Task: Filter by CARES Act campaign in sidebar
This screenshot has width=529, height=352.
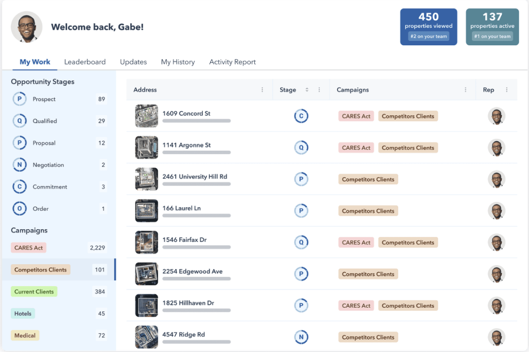Action: 29,248
